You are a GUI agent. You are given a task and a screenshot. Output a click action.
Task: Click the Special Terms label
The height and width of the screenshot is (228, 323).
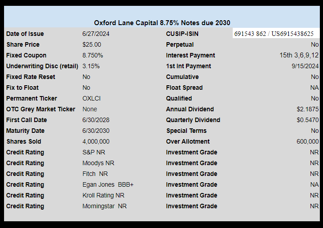[186, 131]
